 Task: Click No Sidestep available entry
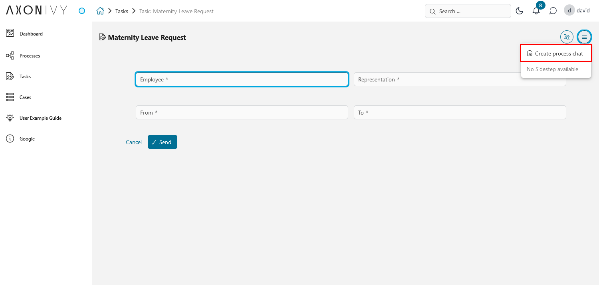(x=552, y=69)
